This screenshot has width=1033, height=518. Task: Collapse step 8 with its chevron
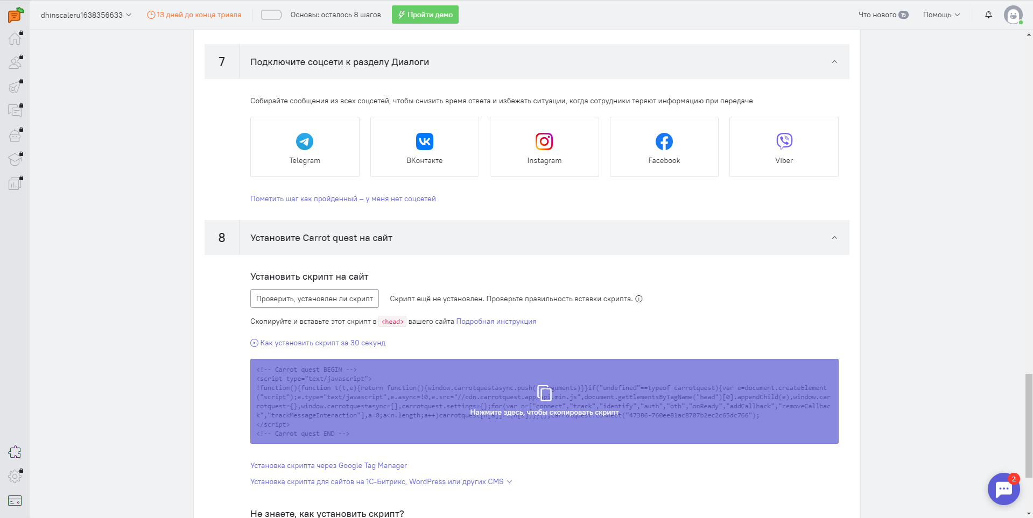834,238
